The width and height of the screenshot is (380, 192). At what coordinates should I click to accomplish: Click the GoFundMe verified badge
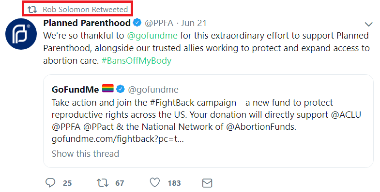[121, 89]
